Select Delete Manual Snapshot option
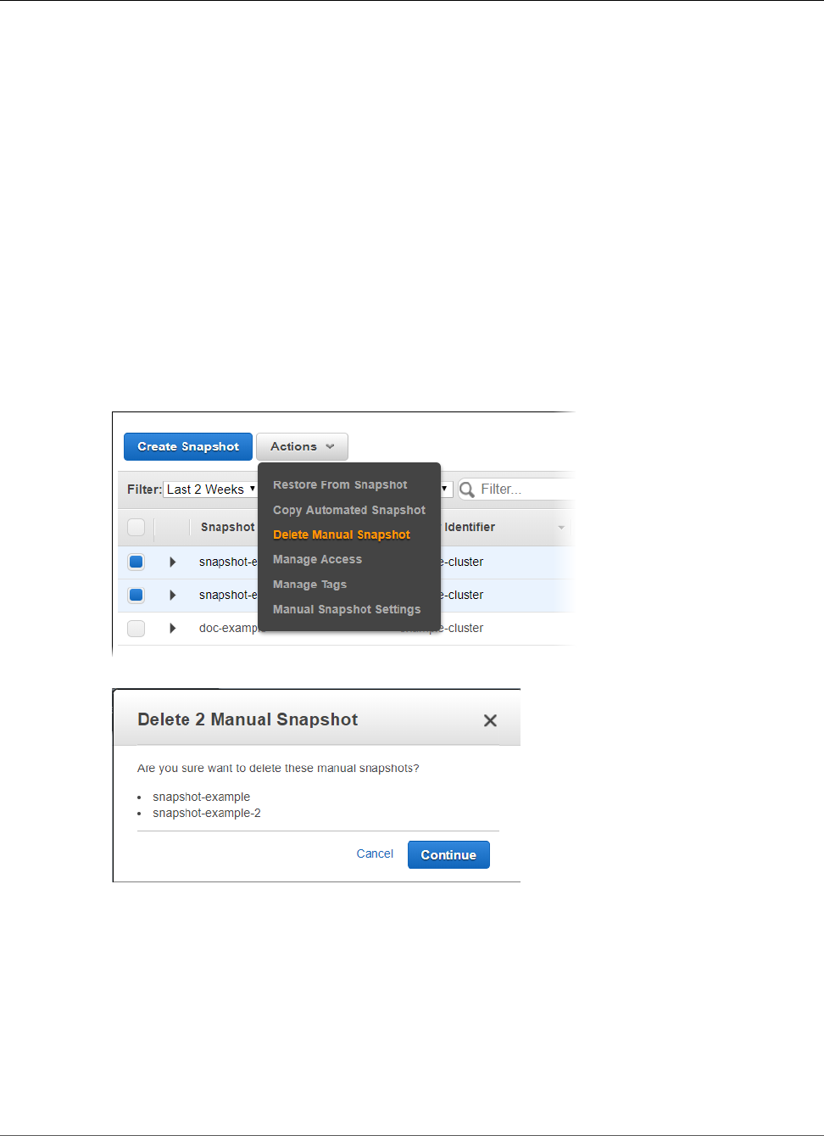824x1136 pixels. (342, 534)
